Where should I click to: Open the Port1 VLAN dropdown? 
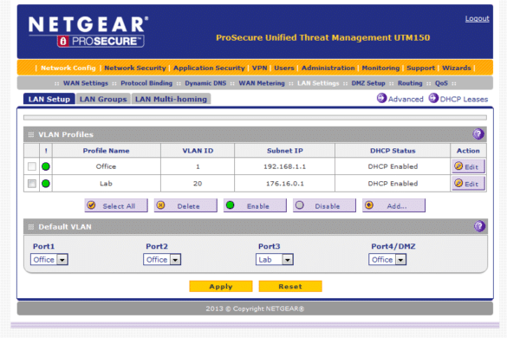pyautogui.click(x=49, y=259)
